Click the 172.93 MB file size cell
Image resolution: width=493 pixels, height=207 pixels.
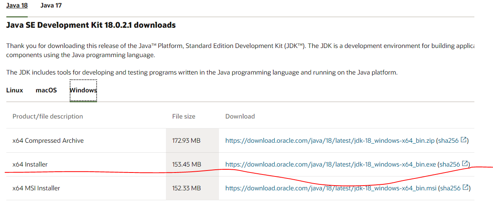tap(192, 140)
